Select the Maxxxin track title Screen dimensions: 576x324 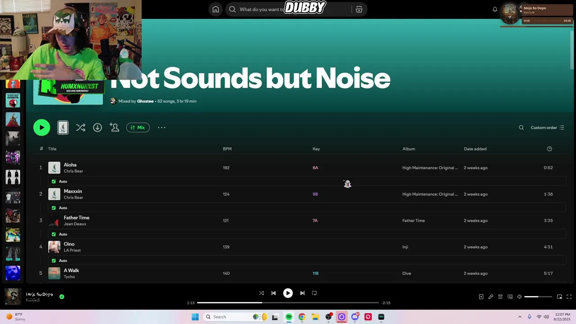click(73, 191)
